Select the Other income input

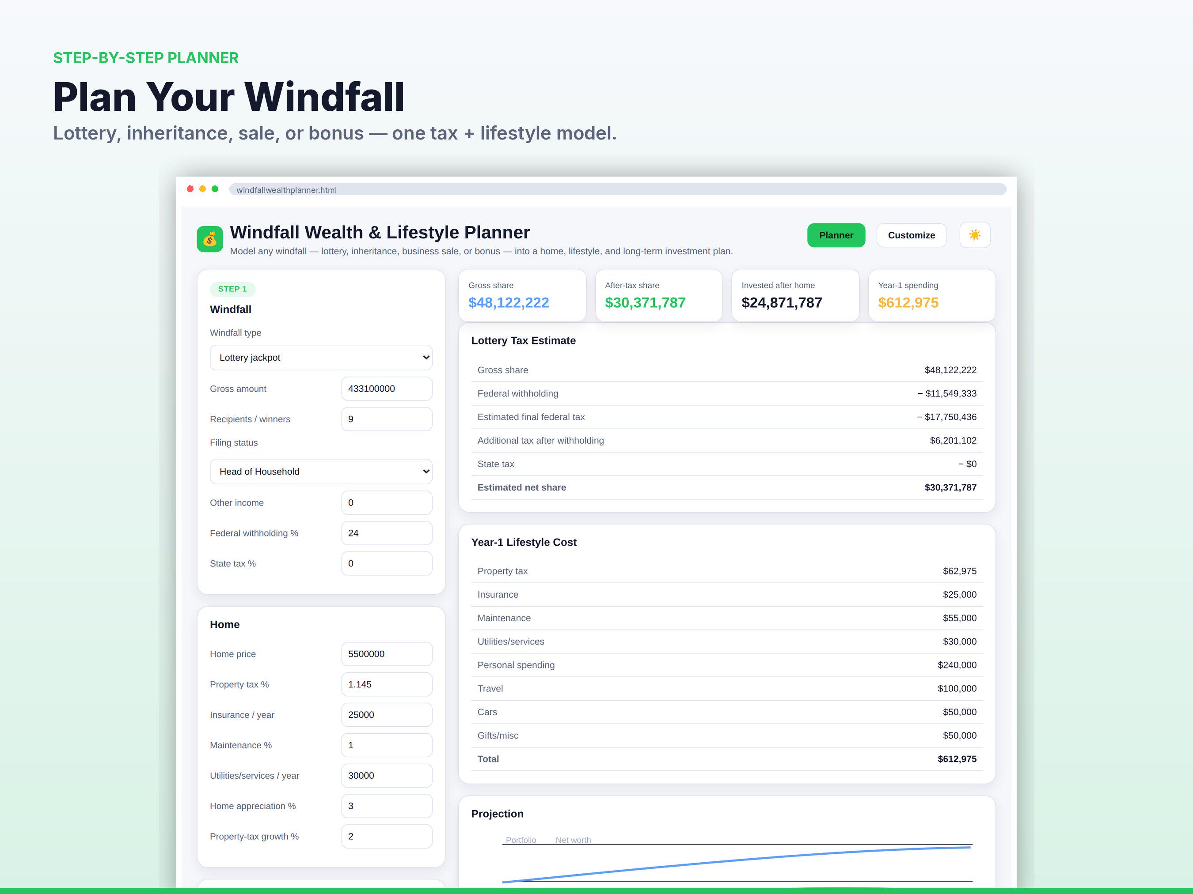(x=387, y=502)
